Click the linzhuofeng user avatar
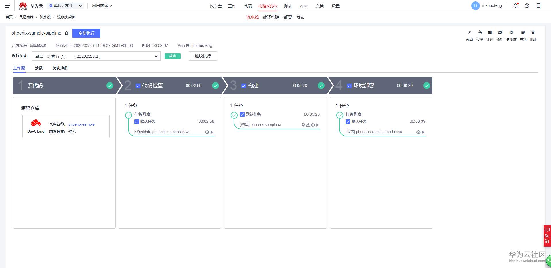The height and width of the screenshot is (268, 551). click(475, 6)
